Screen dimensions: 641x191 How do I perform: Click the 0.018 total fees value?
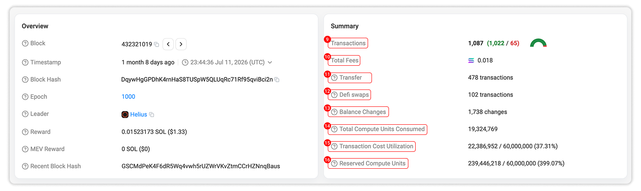coord(485,60)
